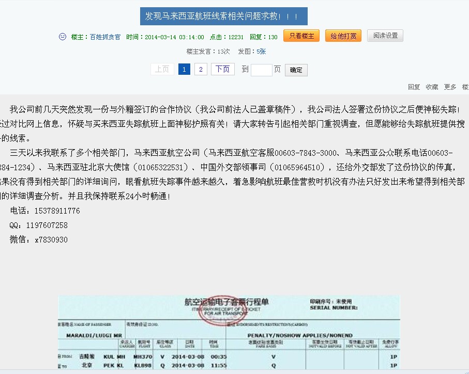Viewport: 469px width, 374px height.
Task: Tip the poster via 给他打赏
Action: pyautogui.click(x=343, y=36)
